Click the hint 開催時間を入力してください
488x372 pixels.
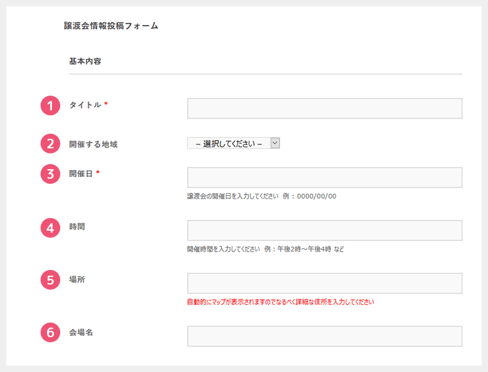point(224,249)
